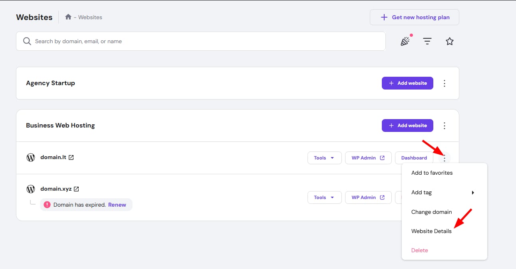Select Delete in the context menu
This screenshot has height=269, width=516.
pos(419,250)
